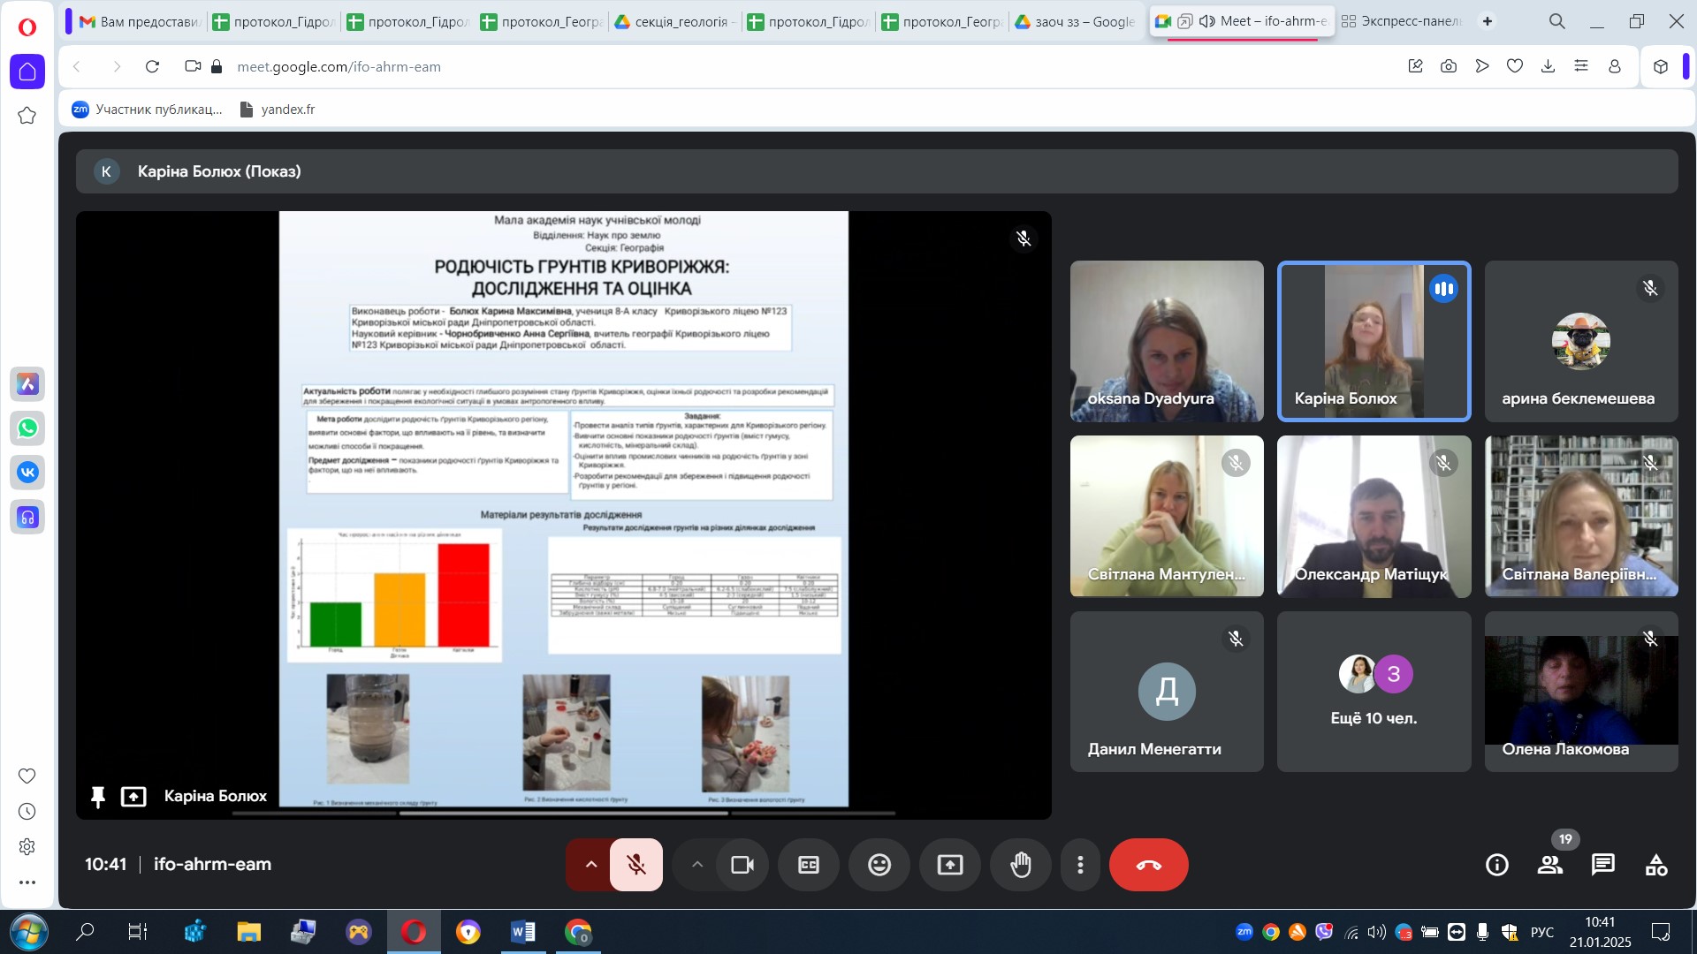Open taskbar volume speaker icon

1376,932
